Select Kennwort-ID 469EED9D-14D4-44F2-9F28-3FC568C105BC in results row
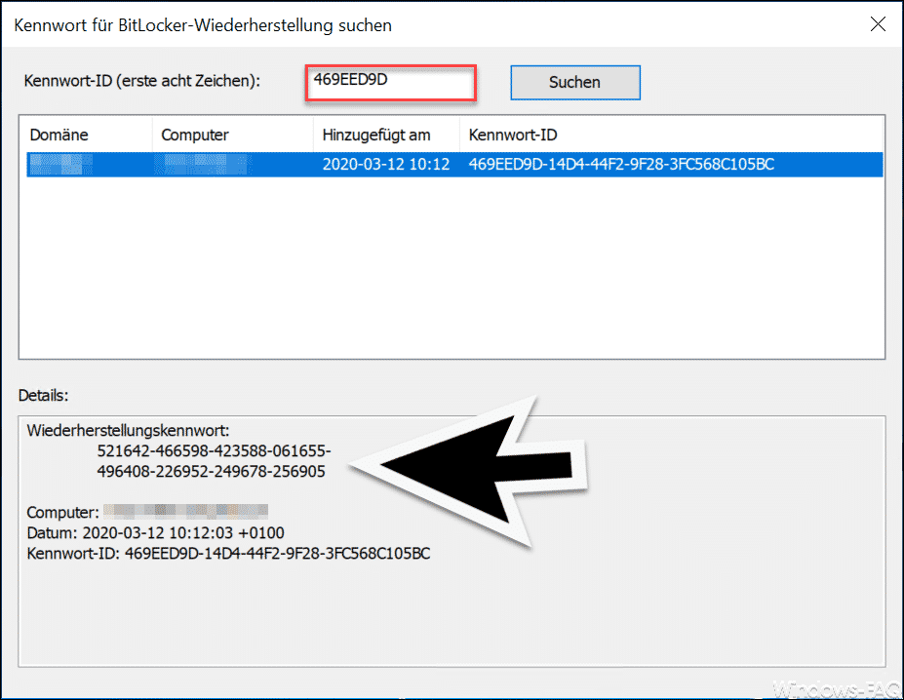The width and height of the screenshot is (904, 700). click(x=621, y=165)
